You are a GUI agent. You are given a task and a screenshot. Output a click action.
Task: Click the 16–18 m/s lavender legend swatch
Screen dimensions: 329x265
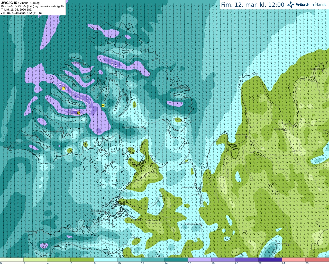[200, 260]
